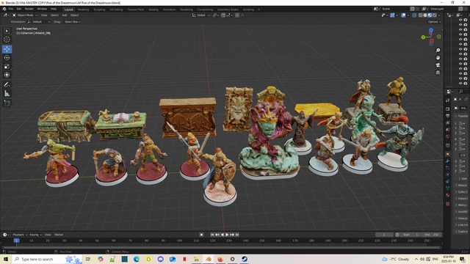Select the combined Transform tool
The image size is (470, 264).
(x=7, y=75)
